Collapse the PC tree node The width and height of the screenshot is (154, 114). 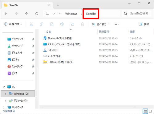[x=4, y=87]
